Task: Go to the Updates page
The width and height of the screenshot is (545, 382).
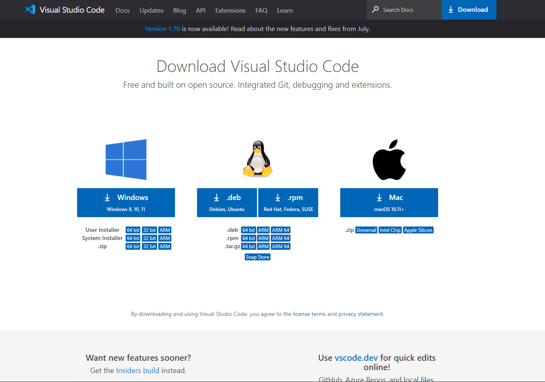Action: [x=151, y=11]
